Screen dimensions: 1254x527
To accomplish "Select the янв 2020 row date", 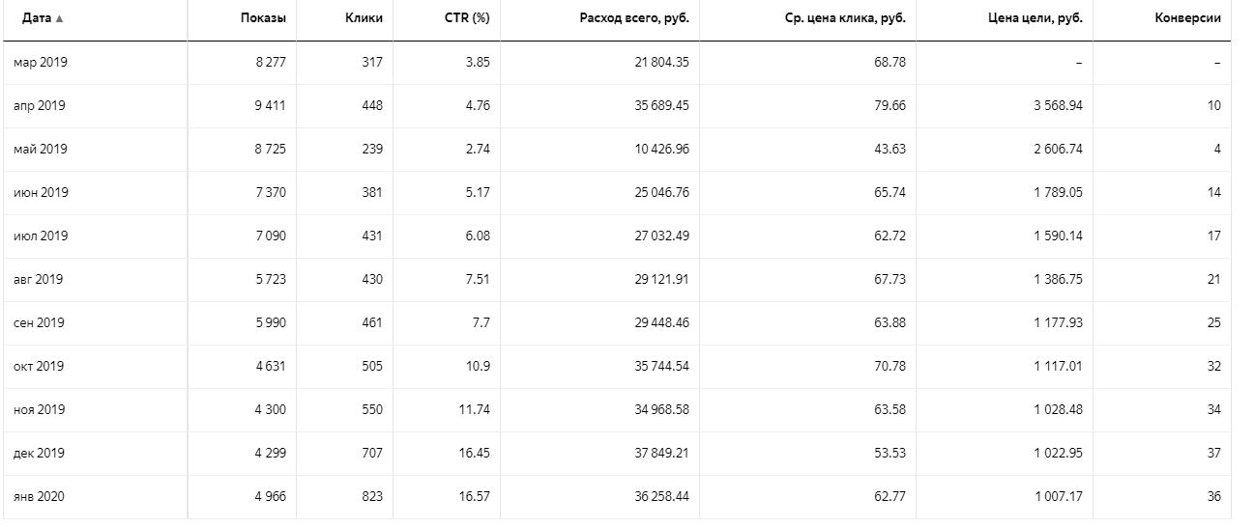I will (39, 496).
